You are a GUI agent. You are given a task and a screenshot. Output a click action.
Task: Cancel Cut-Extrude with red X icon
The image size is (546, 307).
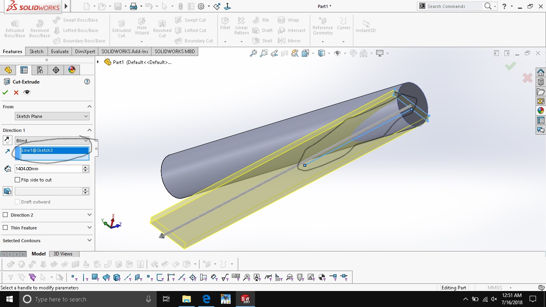(x=16, y=92)
